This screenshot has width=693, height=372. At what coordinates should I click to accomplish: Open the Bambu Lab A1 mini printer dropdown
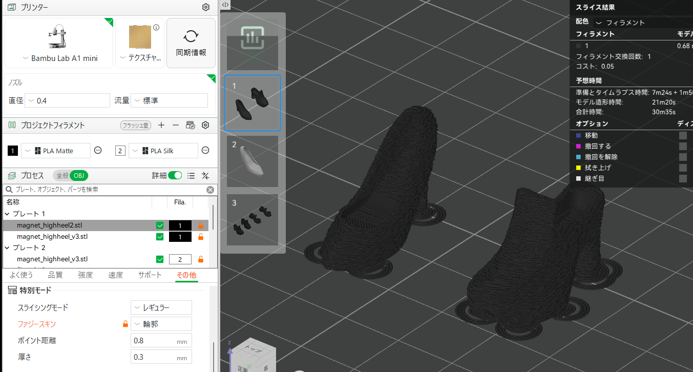(59, 58)
